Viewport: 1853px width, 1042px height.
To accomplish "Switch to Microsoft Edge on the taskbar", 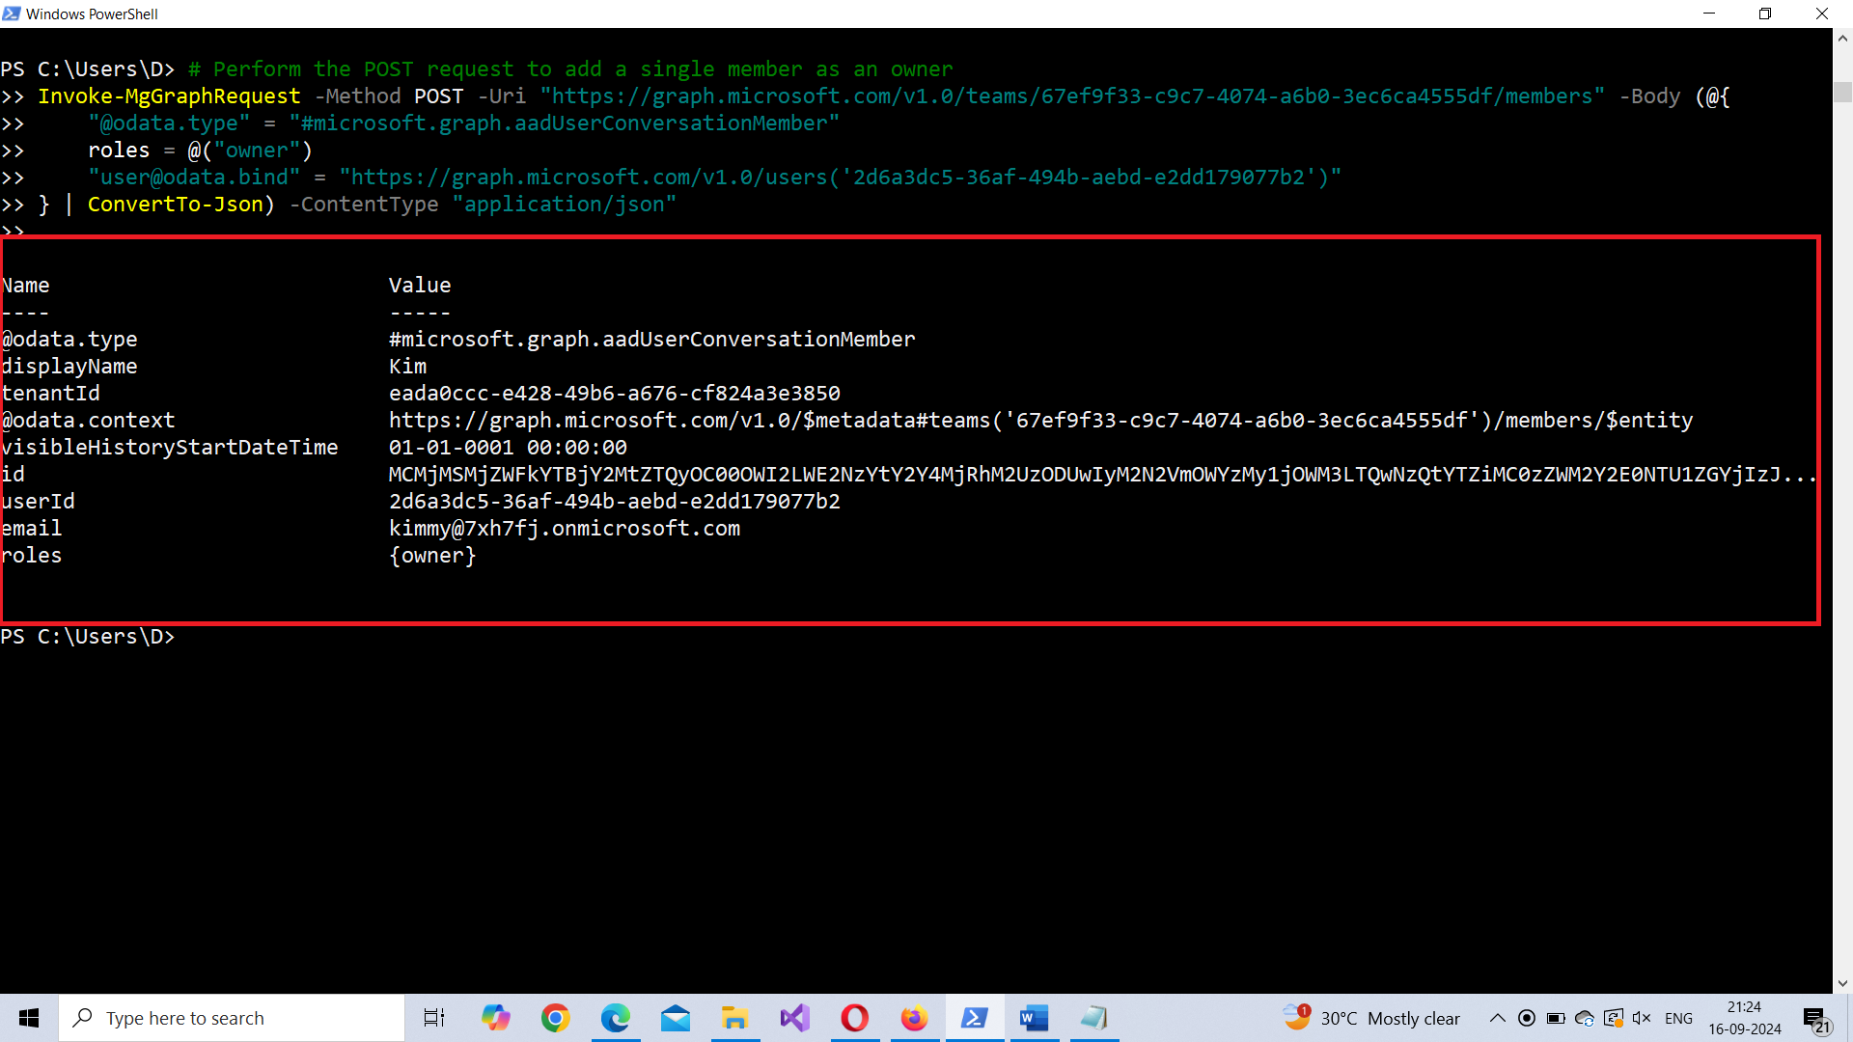I will (x=616, y=1018).
